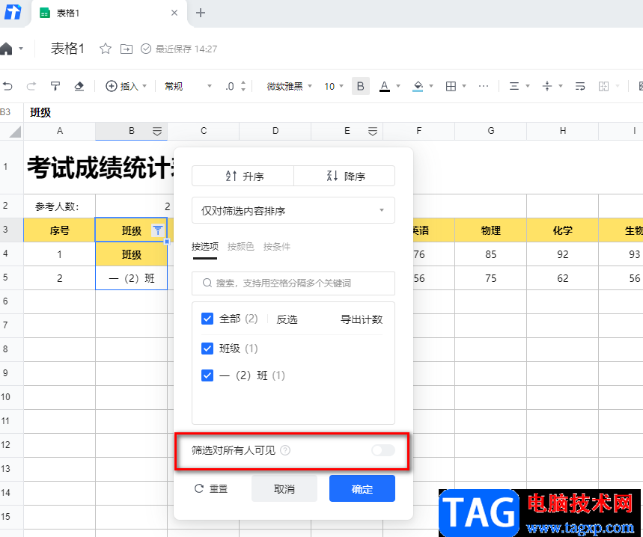The image size is (643, 537).
Task: Go to home via the house icon
Action: (7, 49)
